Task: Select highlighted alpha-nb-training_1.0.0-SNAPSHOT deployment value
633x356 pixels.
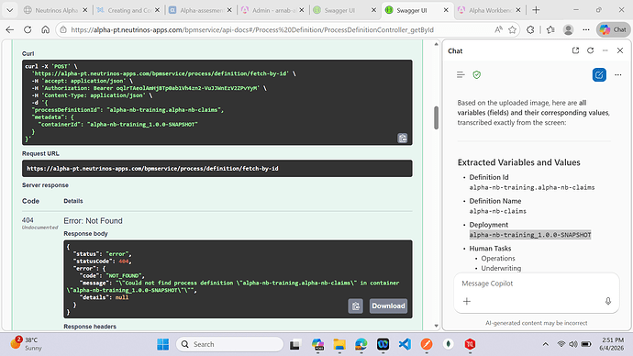Action: click(x=530, y=235)
